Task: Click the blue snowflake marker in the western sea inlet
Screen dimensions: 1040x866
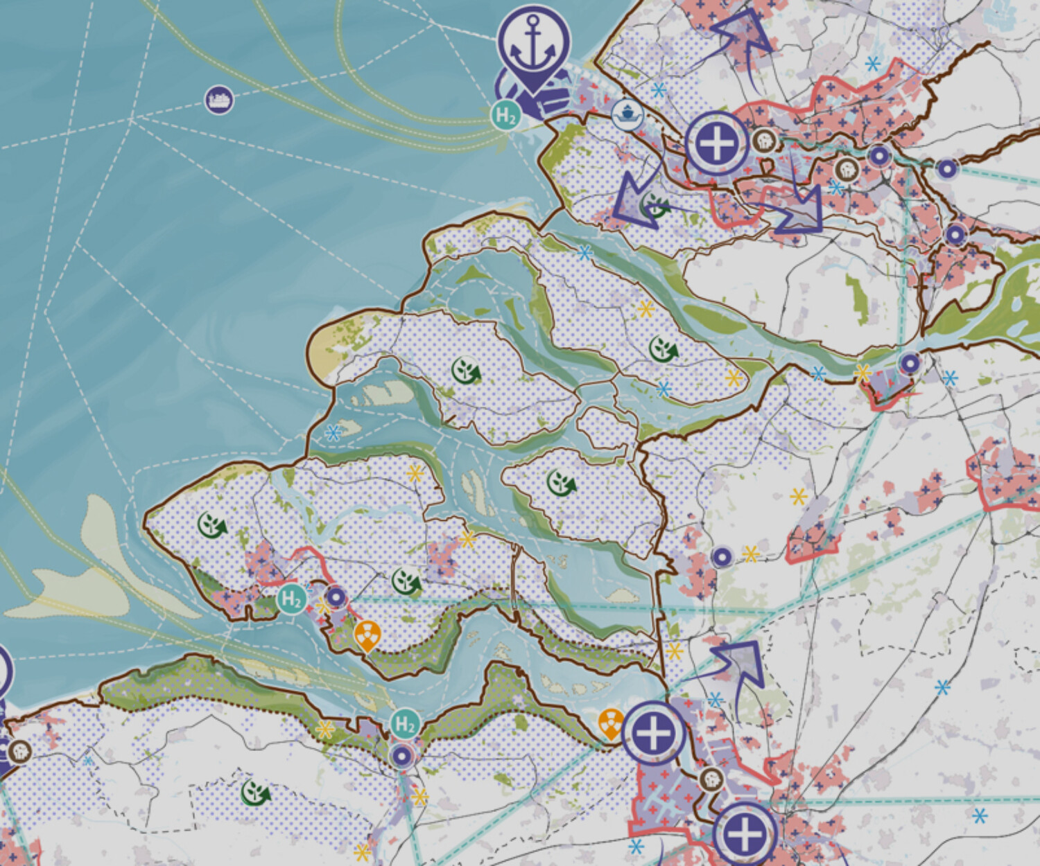Action: [333, 433]
